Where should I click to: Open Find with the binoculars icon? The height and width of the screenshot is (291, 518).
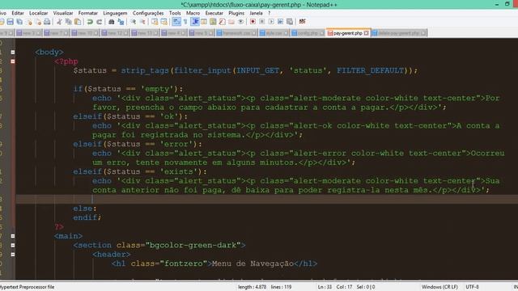[112, 22]
